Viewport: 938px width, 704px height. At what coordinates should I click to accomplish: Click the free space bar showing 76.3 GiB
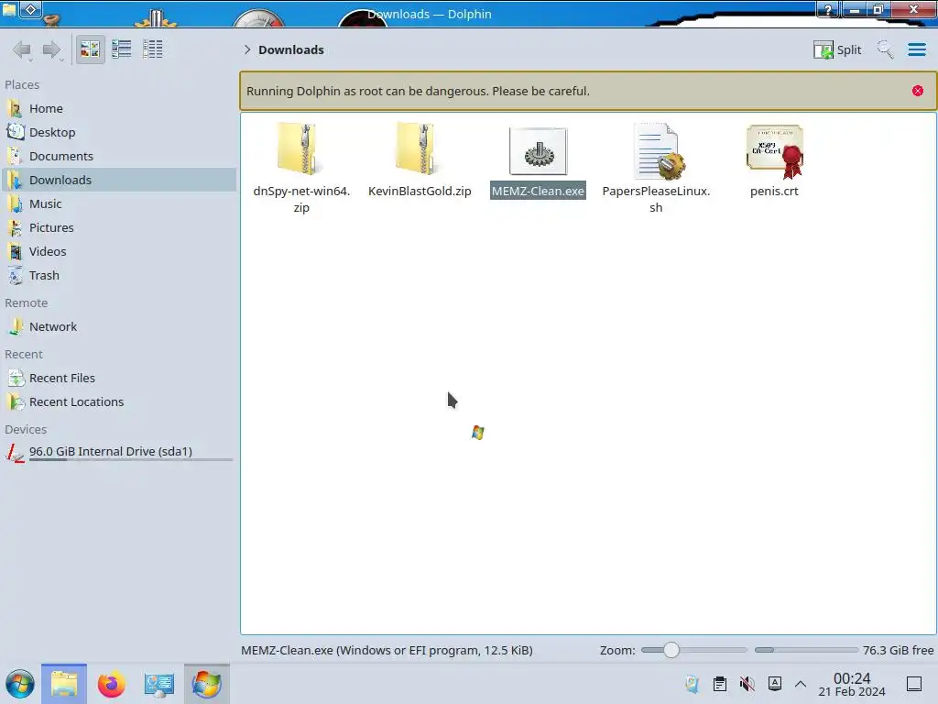point(805,650)
